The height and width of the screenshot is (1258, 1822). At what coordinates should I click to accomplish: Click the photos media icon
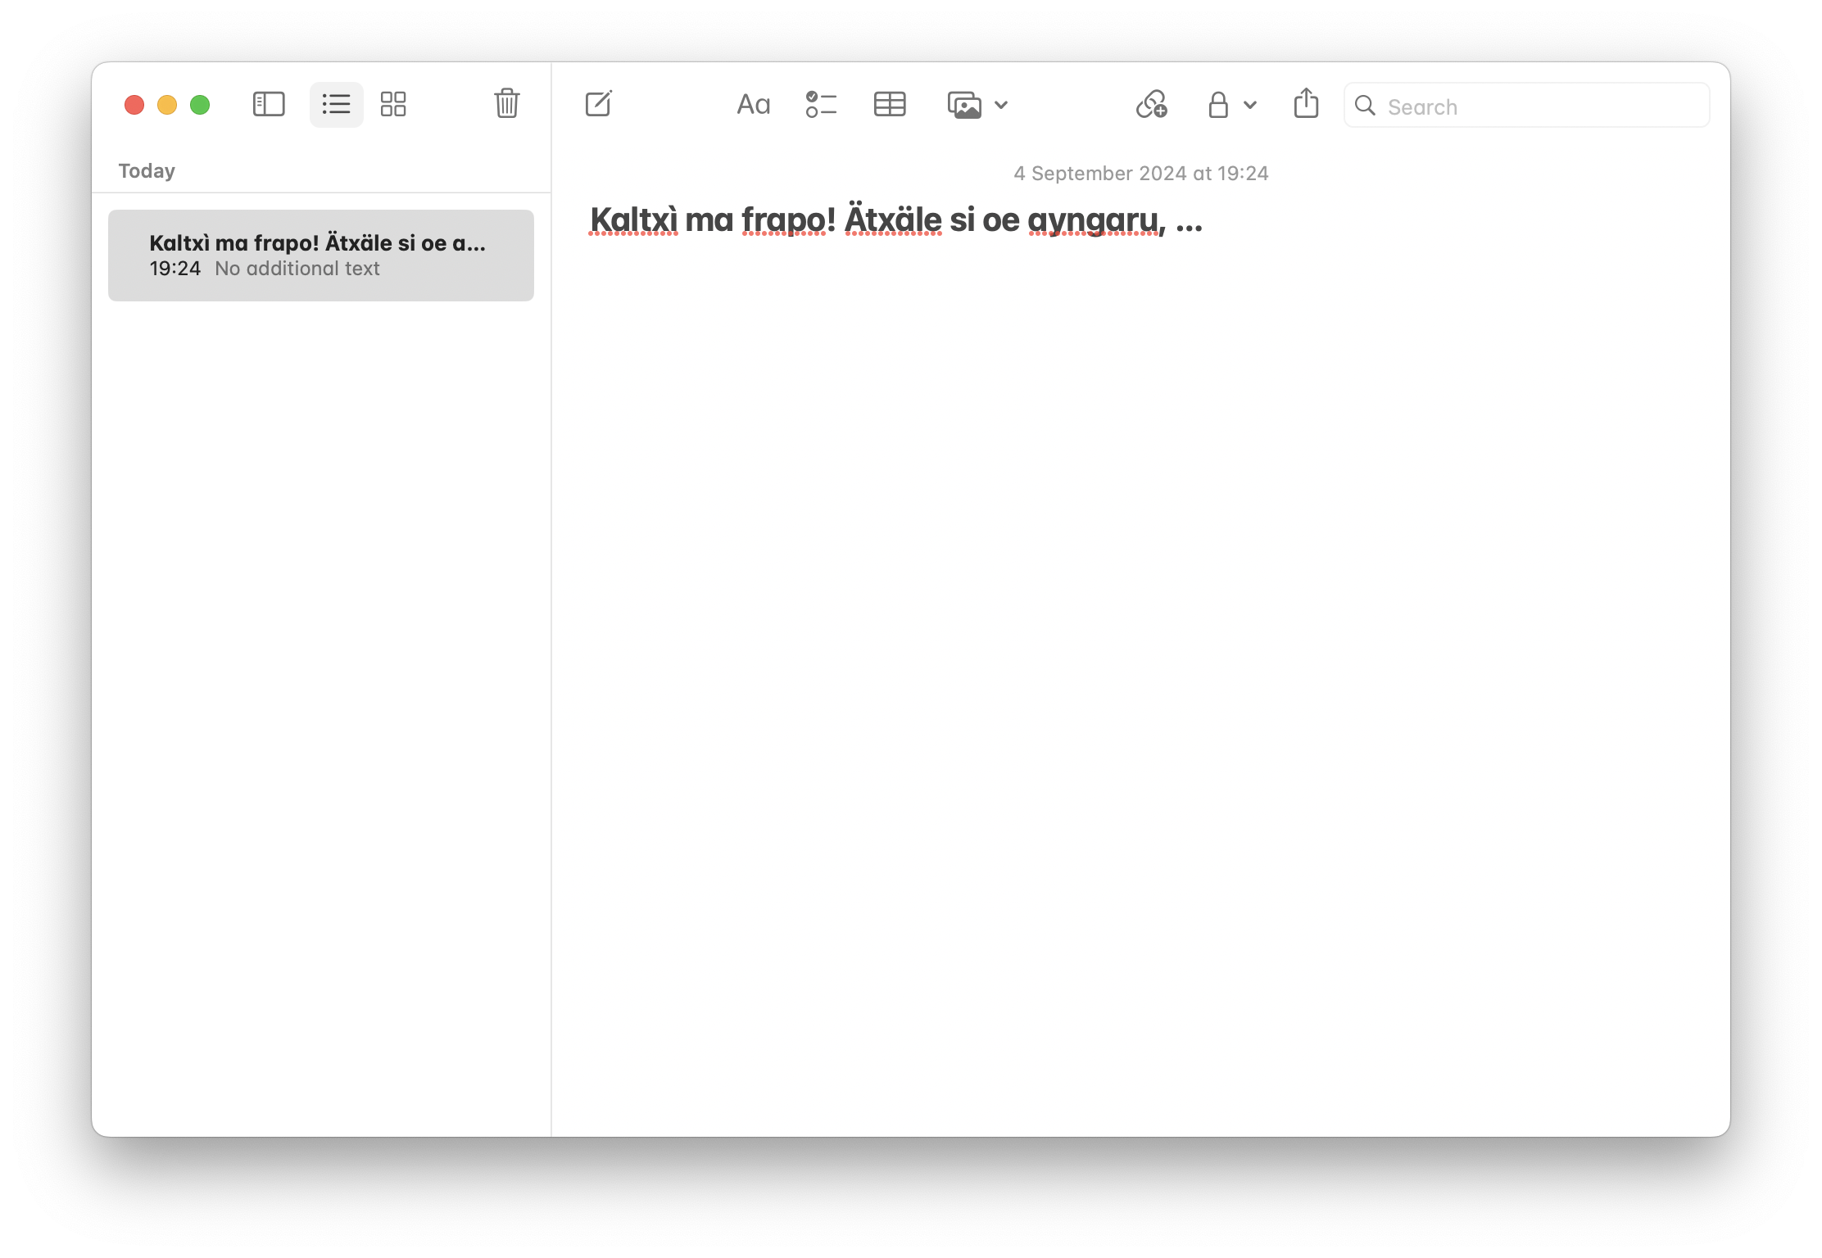point(964,105)
